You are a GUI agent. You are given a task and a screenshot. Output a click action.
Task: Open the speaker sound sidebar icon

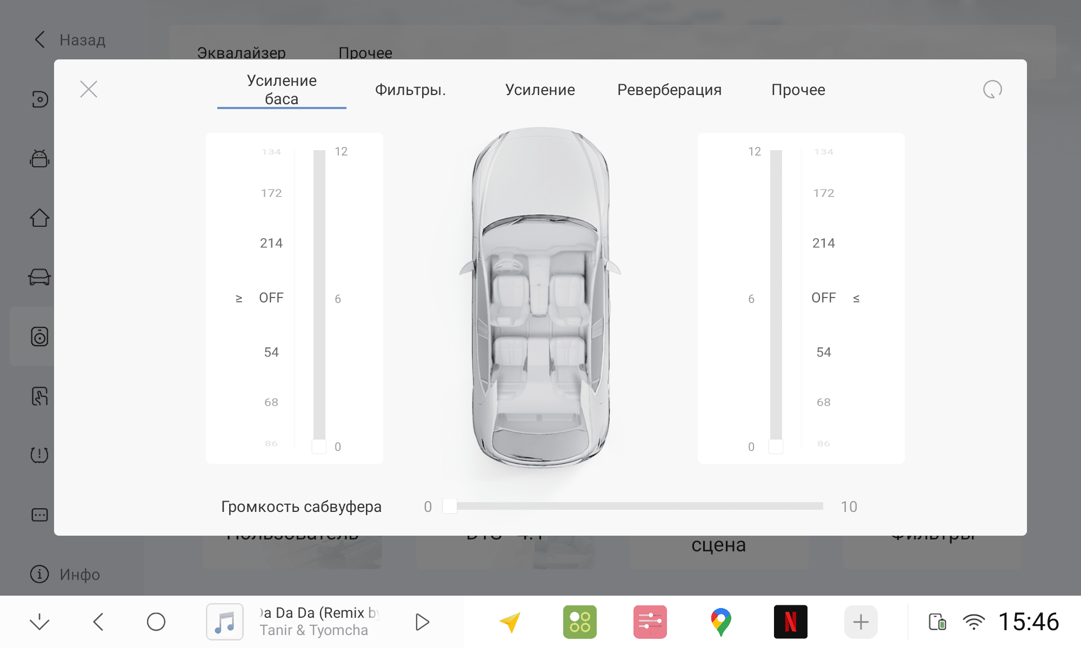pos(39,336)
